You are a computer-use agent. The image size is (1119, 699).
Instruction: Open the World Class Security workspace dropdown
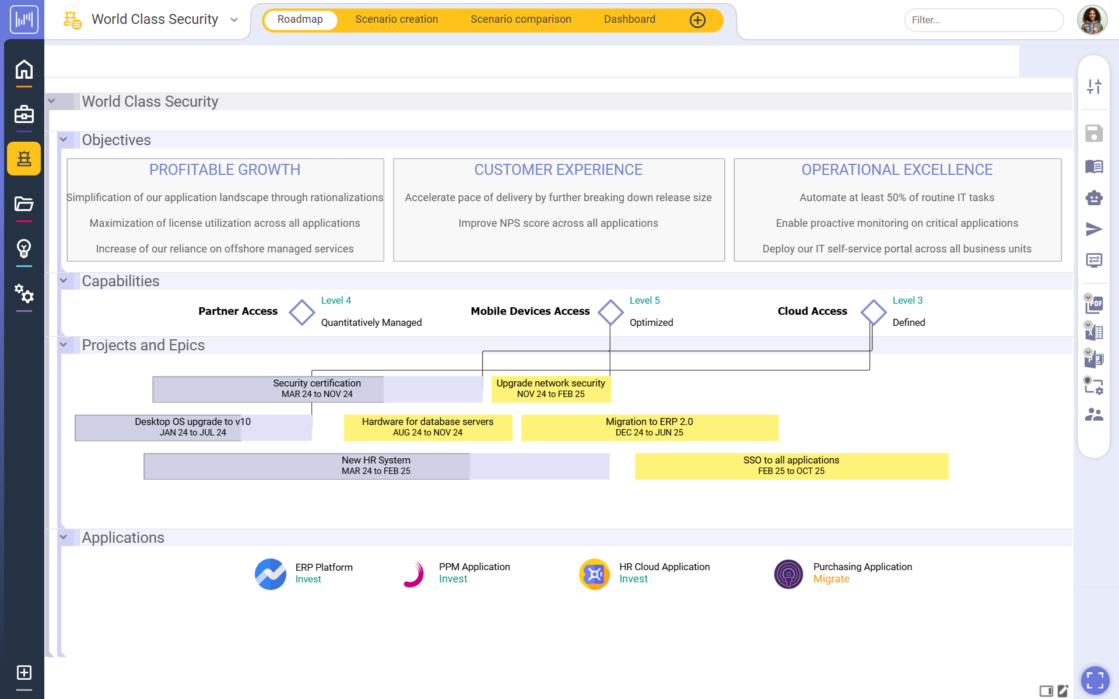point(234,19)
